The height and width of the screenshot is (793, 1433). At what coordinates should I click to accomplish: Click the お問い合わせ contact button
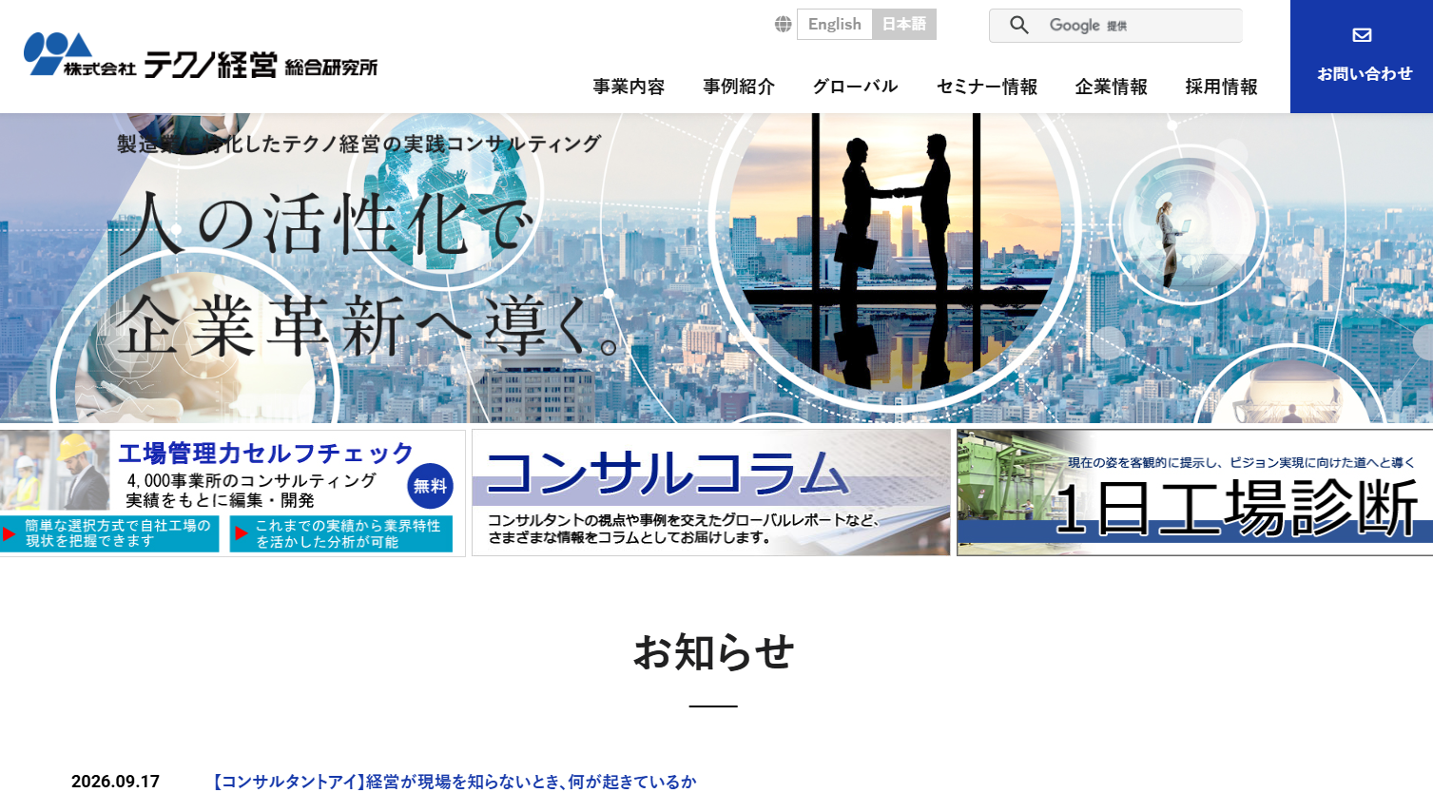(x=1362, y=56)
